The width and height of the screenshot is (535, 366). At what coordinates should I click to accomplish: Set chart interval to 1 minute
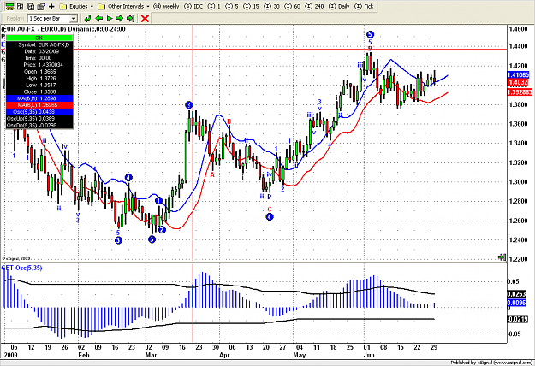[214, 6]
